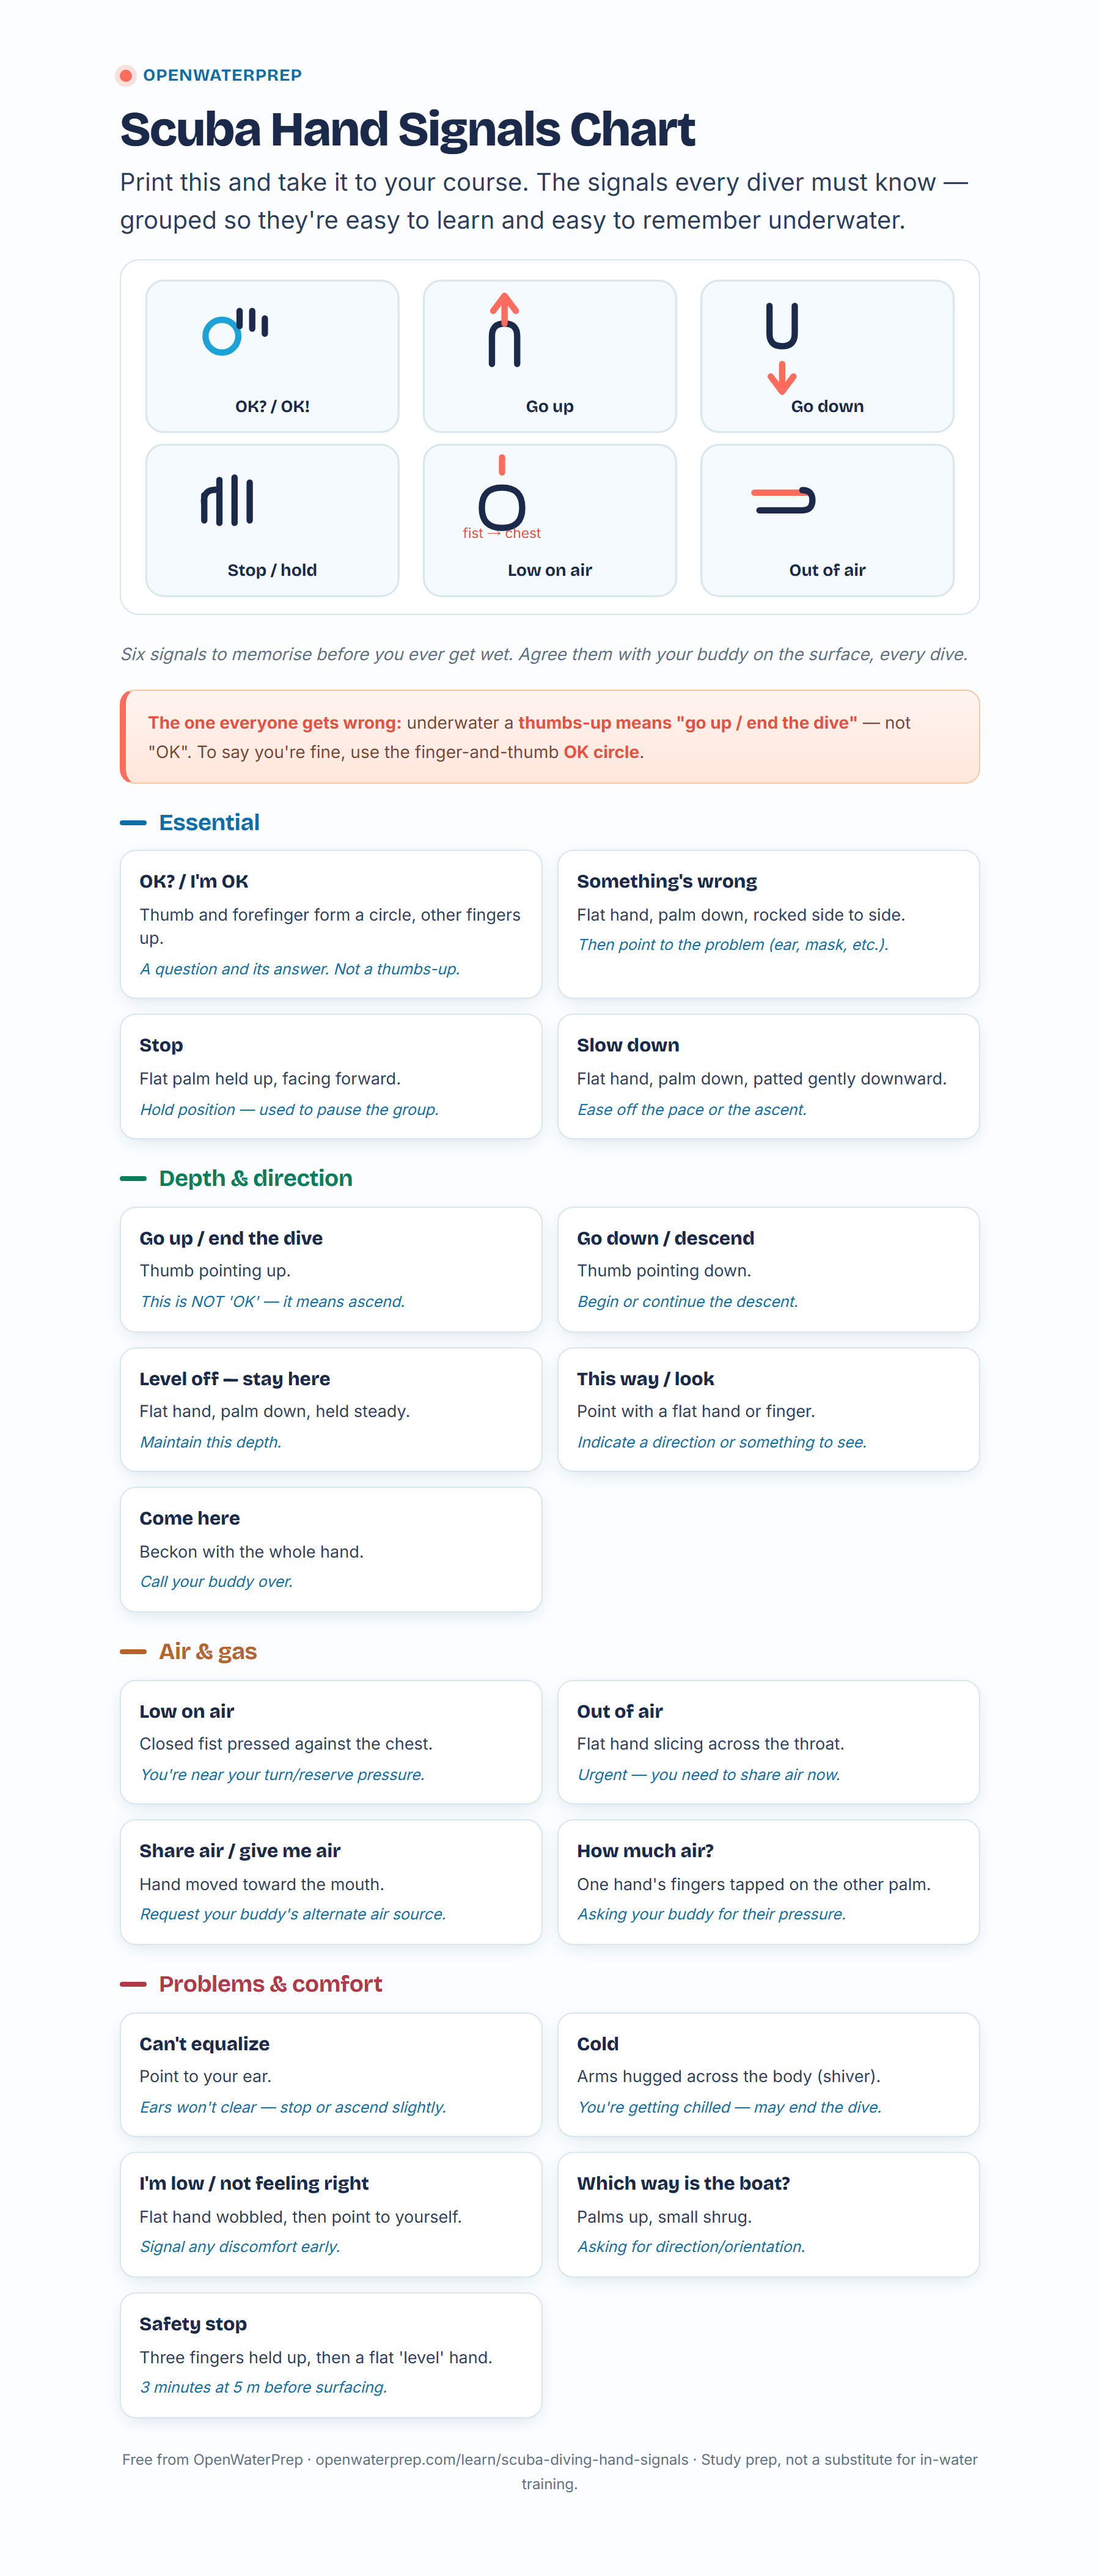Screen dimensions: 1100x2576
Task: Click the Safety stop signal card
Action: 331,2355
